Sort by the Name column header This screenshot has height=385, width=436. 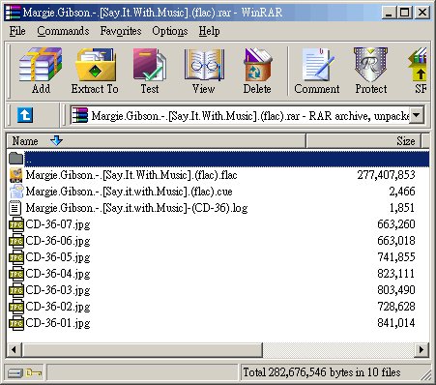(156, 141)
